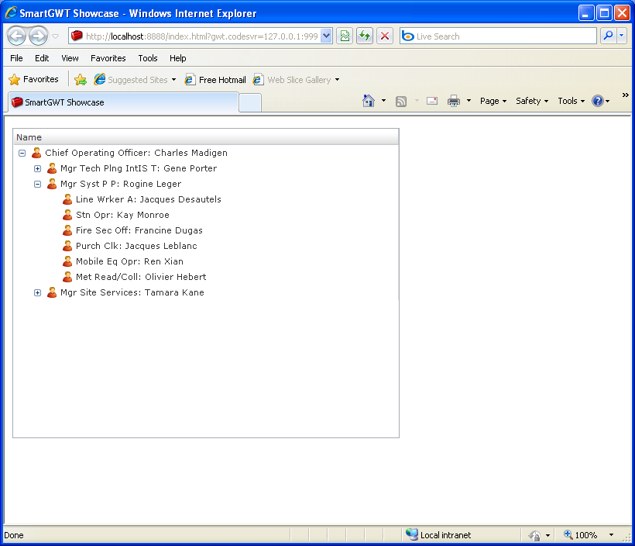Click the Protected Mode security icon
Screen dimensions: 635x546
pyautogui.click(x=535, y=535)
